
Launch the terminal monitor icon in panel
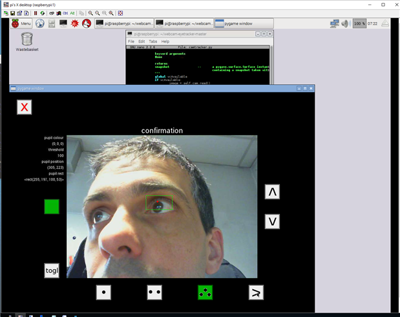pos(63,23)
